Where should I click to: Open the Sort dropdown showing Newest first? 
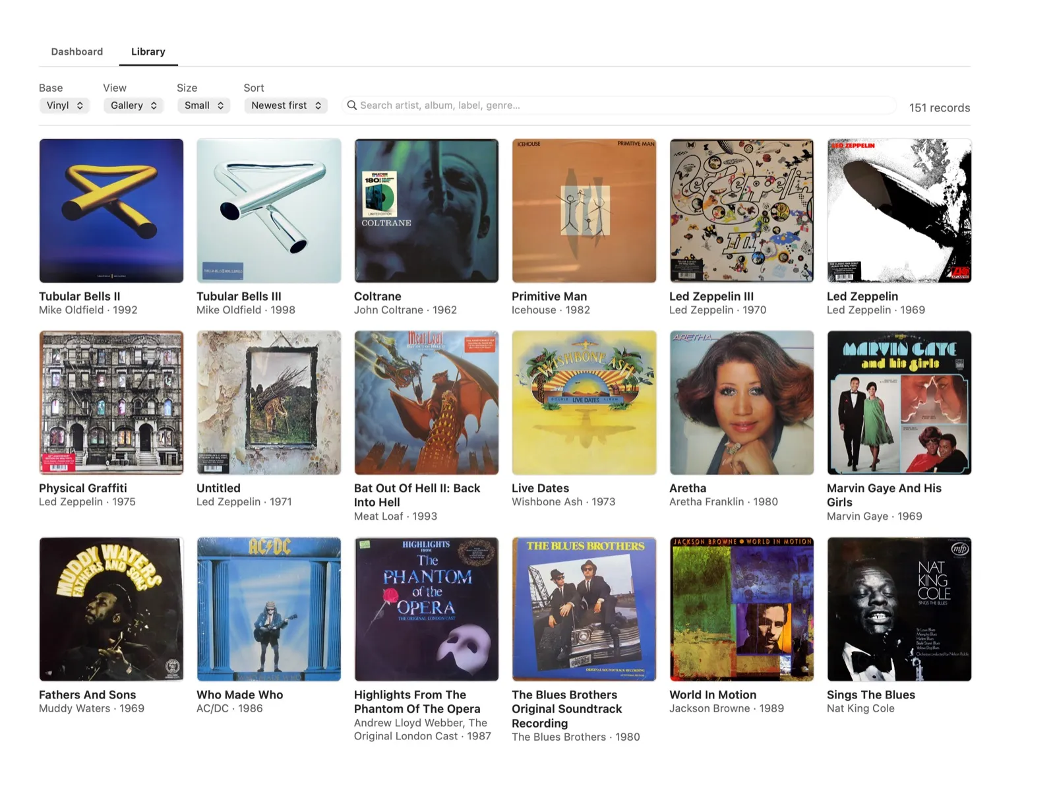[x=286, y=106]
